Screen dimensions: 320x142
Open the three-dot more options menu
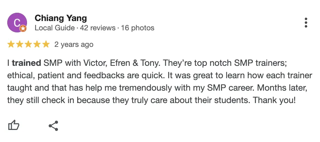306,22
